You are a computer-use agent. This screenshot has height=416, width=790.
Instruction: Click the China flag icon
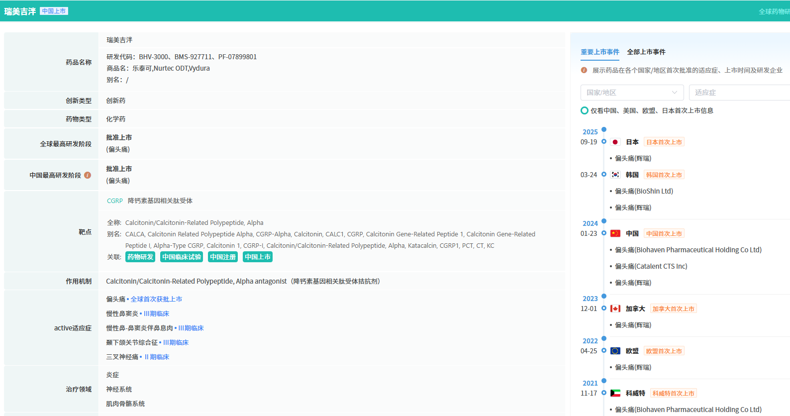(x=615, y=233)
